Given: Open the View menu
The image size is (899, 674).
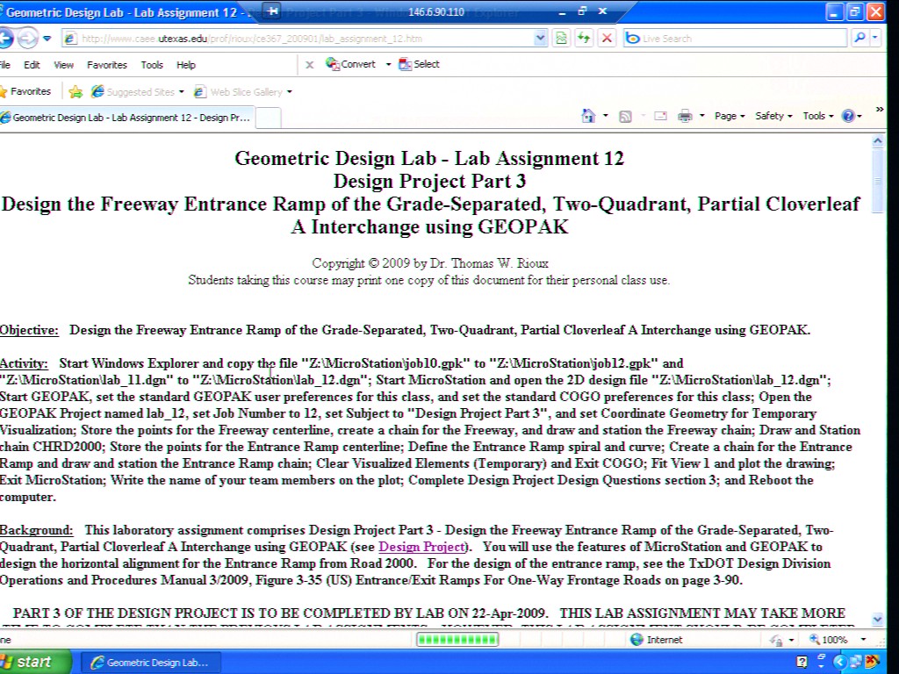Looking at the screenshot, I should point(63,65).
